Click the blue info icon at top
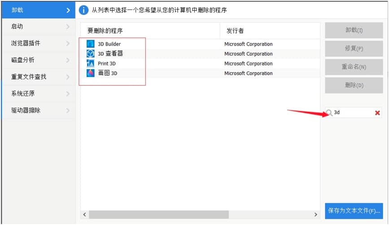389x225 pixels. (x=83, y=10)
